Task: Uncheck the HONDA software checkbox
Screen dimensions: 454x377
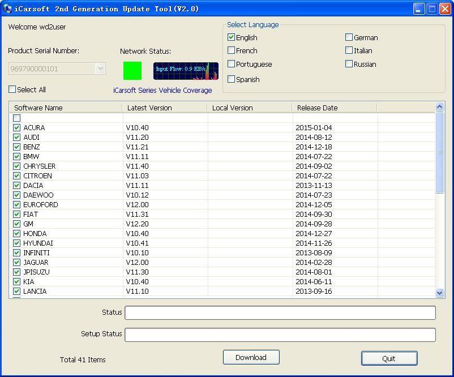Action: click(16, 233)
